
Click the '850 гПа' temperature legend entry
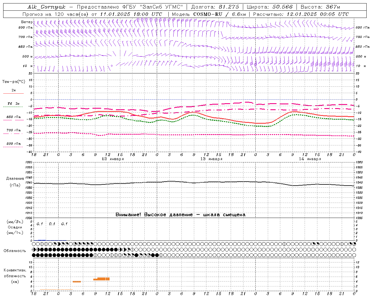(x=14, y=117)
